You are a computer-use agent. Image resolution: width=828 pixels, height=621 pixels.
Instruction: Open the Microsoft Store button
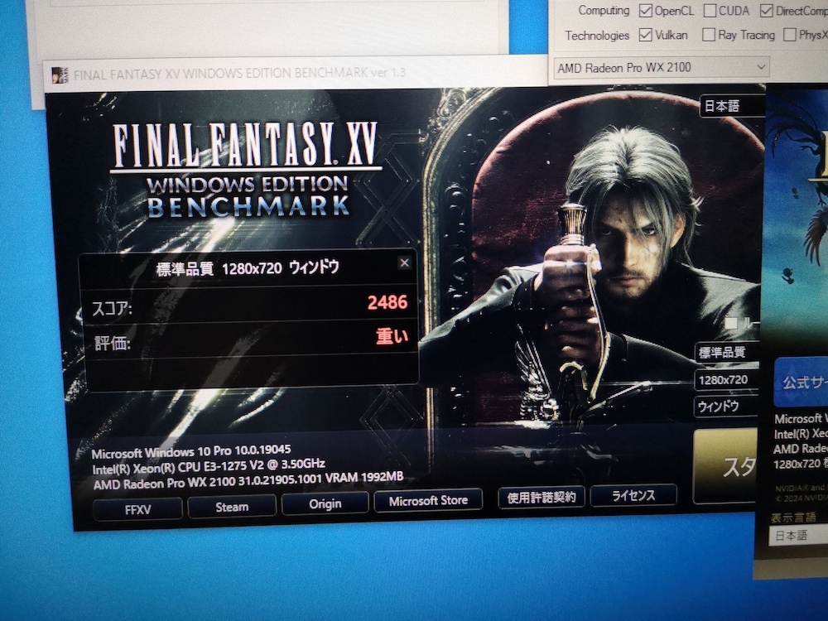[x=428, y=501]
